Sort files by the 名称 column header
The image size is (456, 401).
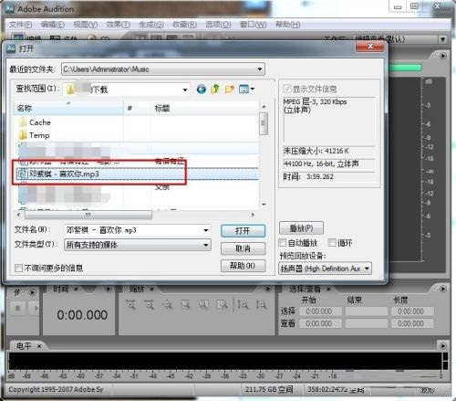[x=68, y=108]
